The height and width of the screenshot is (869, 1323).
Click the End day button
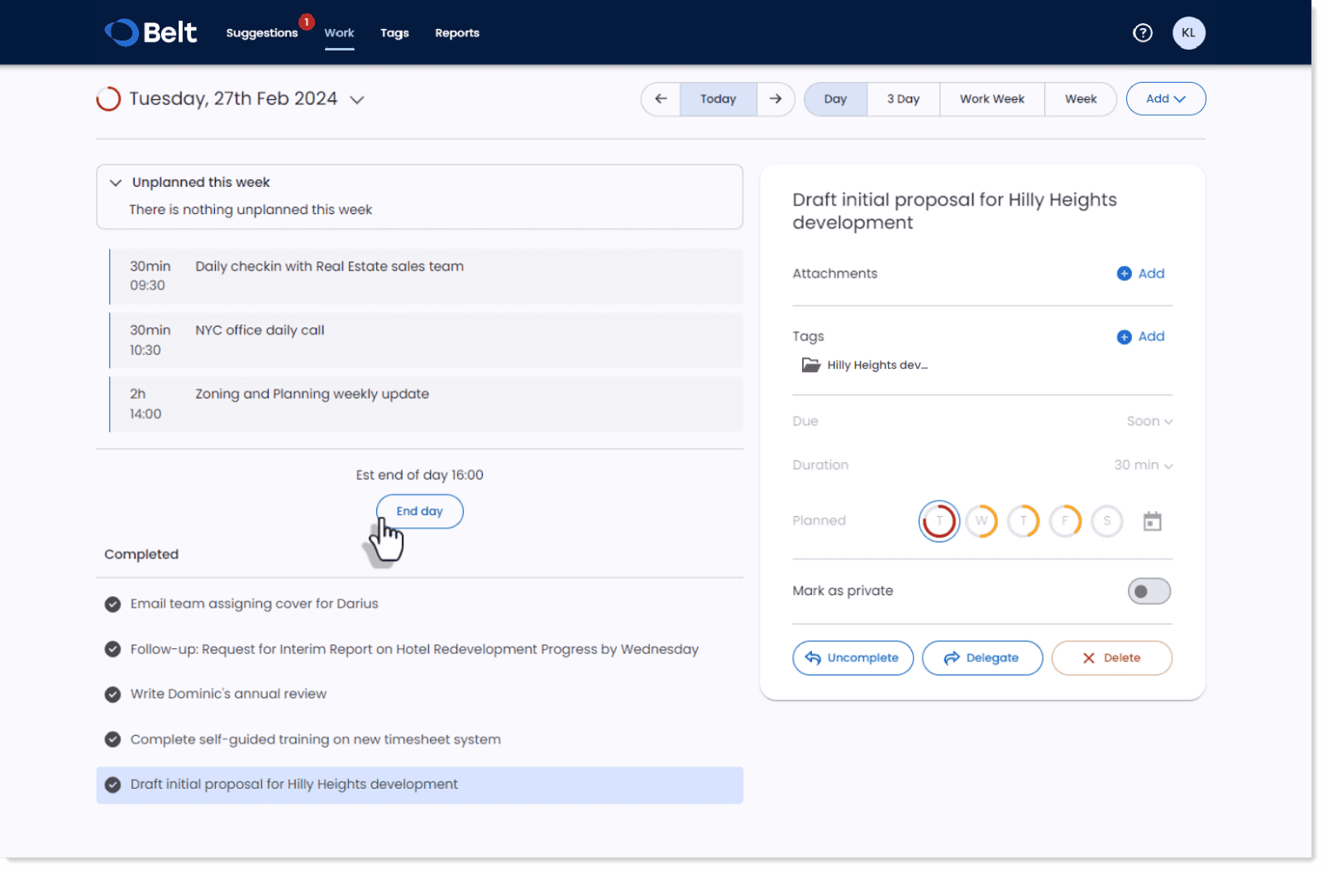pyautogui.click(x=419, y=512)
